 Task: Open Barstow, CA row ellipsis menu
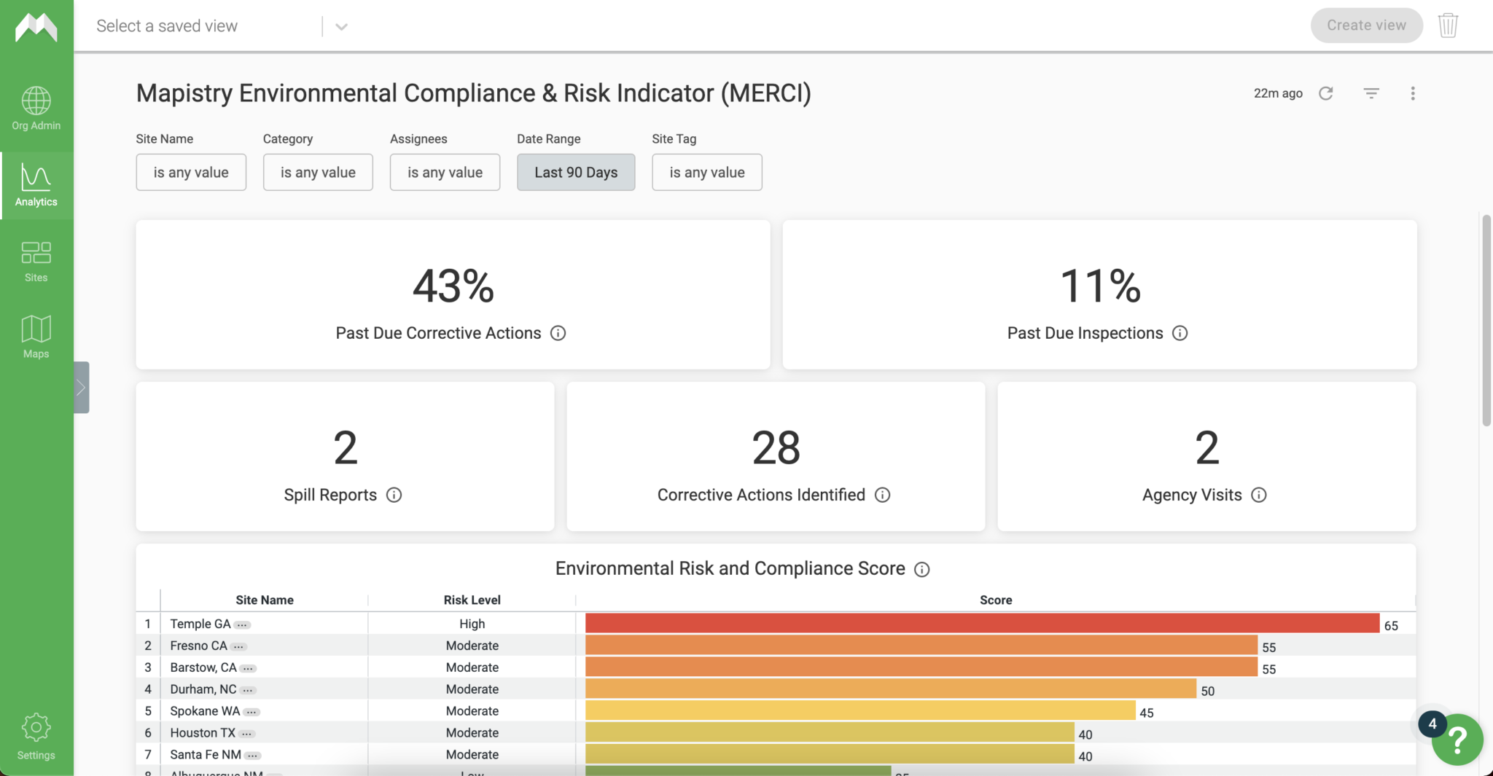tap(248, 669)
